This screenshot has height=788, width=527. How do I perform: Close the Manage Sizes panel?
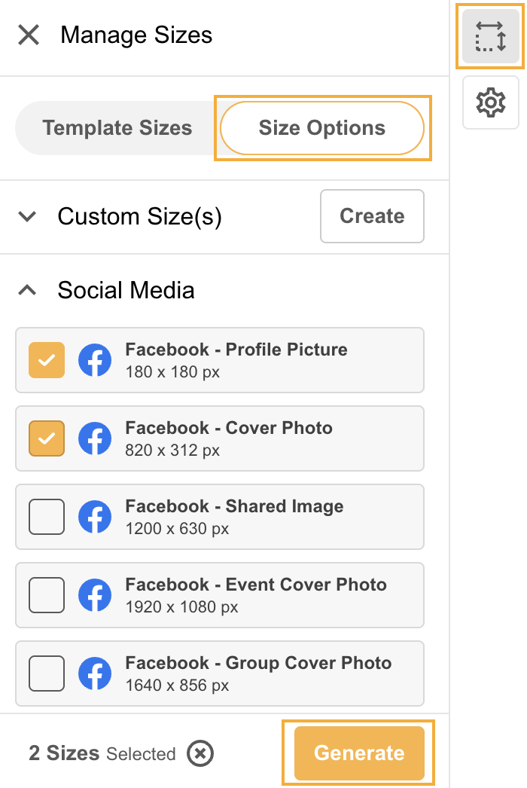tap(29, 35)
